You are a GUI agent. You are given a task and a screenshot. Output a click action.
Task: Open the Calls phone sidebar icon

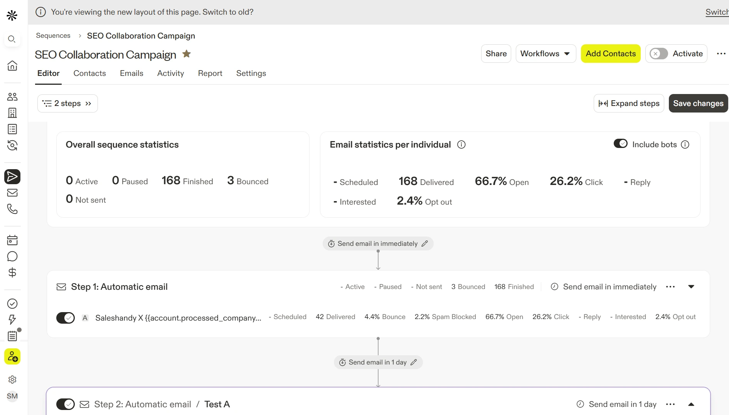pos(12,209)
